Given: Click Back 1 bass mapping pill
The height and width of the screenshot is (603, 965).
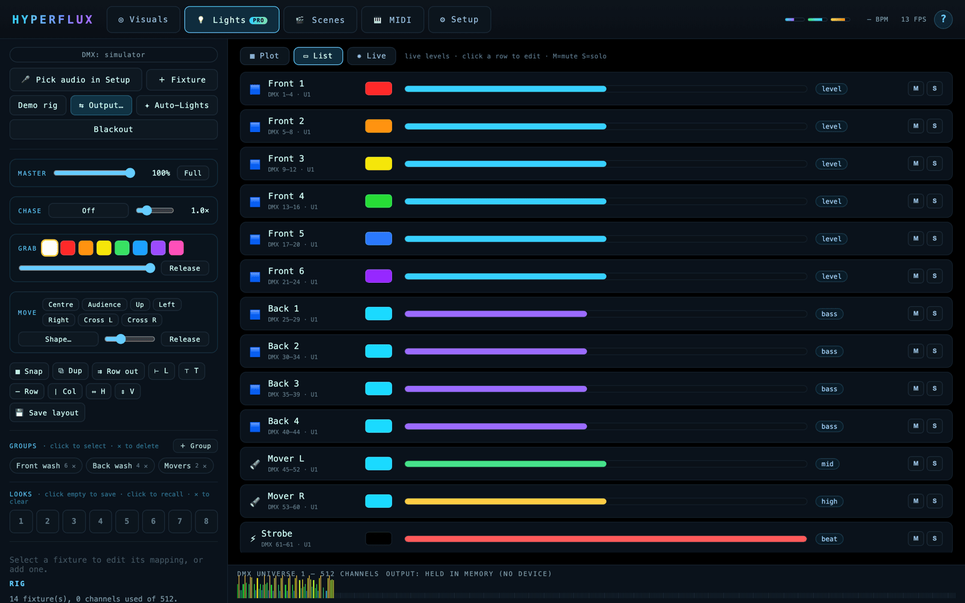Looking at the screenshot, I should tap(829, 314).
